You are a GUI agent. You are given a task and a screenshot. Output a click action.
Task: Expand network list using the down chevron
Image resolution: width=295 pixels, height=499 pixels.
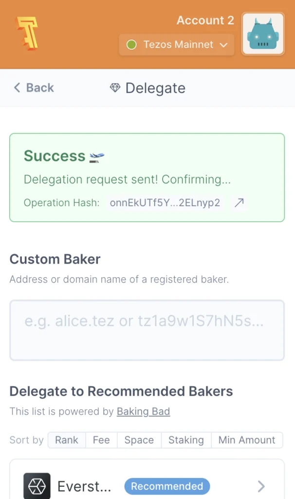tap(223, 45)
